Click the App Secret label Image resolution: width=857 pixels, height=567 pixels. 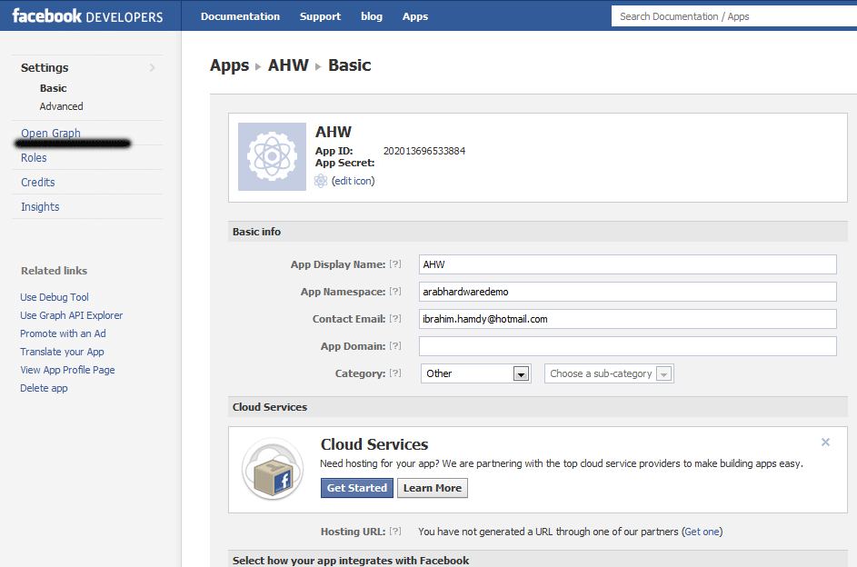344,163
